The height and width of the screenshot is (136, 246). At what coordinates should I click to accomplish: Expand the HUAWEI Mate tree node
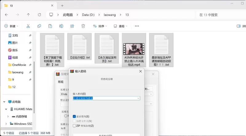7,109
